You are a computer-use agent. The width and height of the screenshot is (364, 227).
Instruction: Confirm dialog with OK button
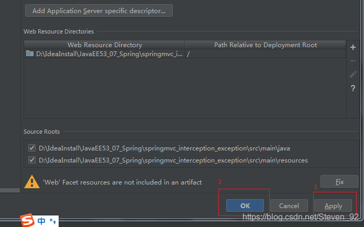245,206
